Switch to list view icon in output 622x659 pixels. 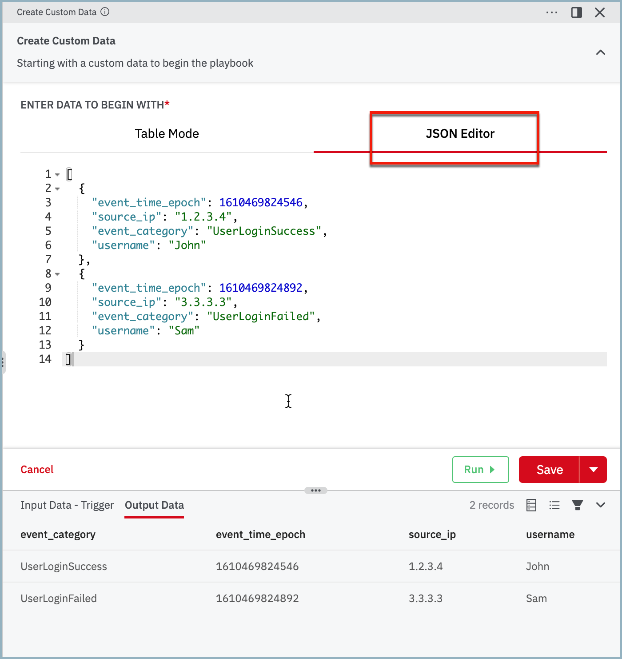pyautogui.click(x=554, y=505)
